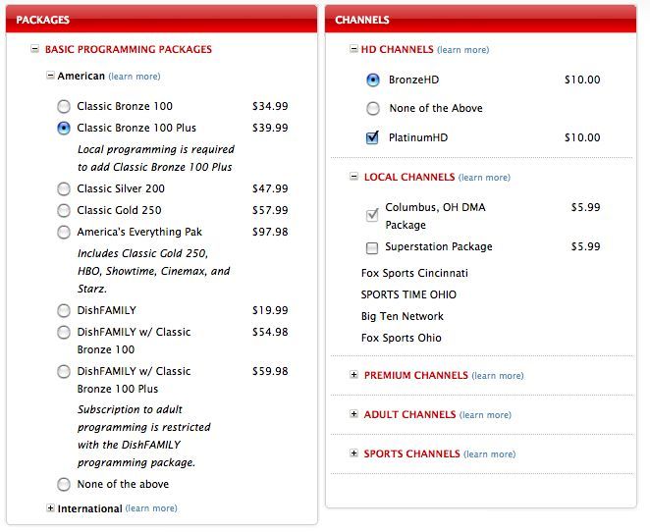
Task: Expand the Premium Channels section
Action: (353, 375)
